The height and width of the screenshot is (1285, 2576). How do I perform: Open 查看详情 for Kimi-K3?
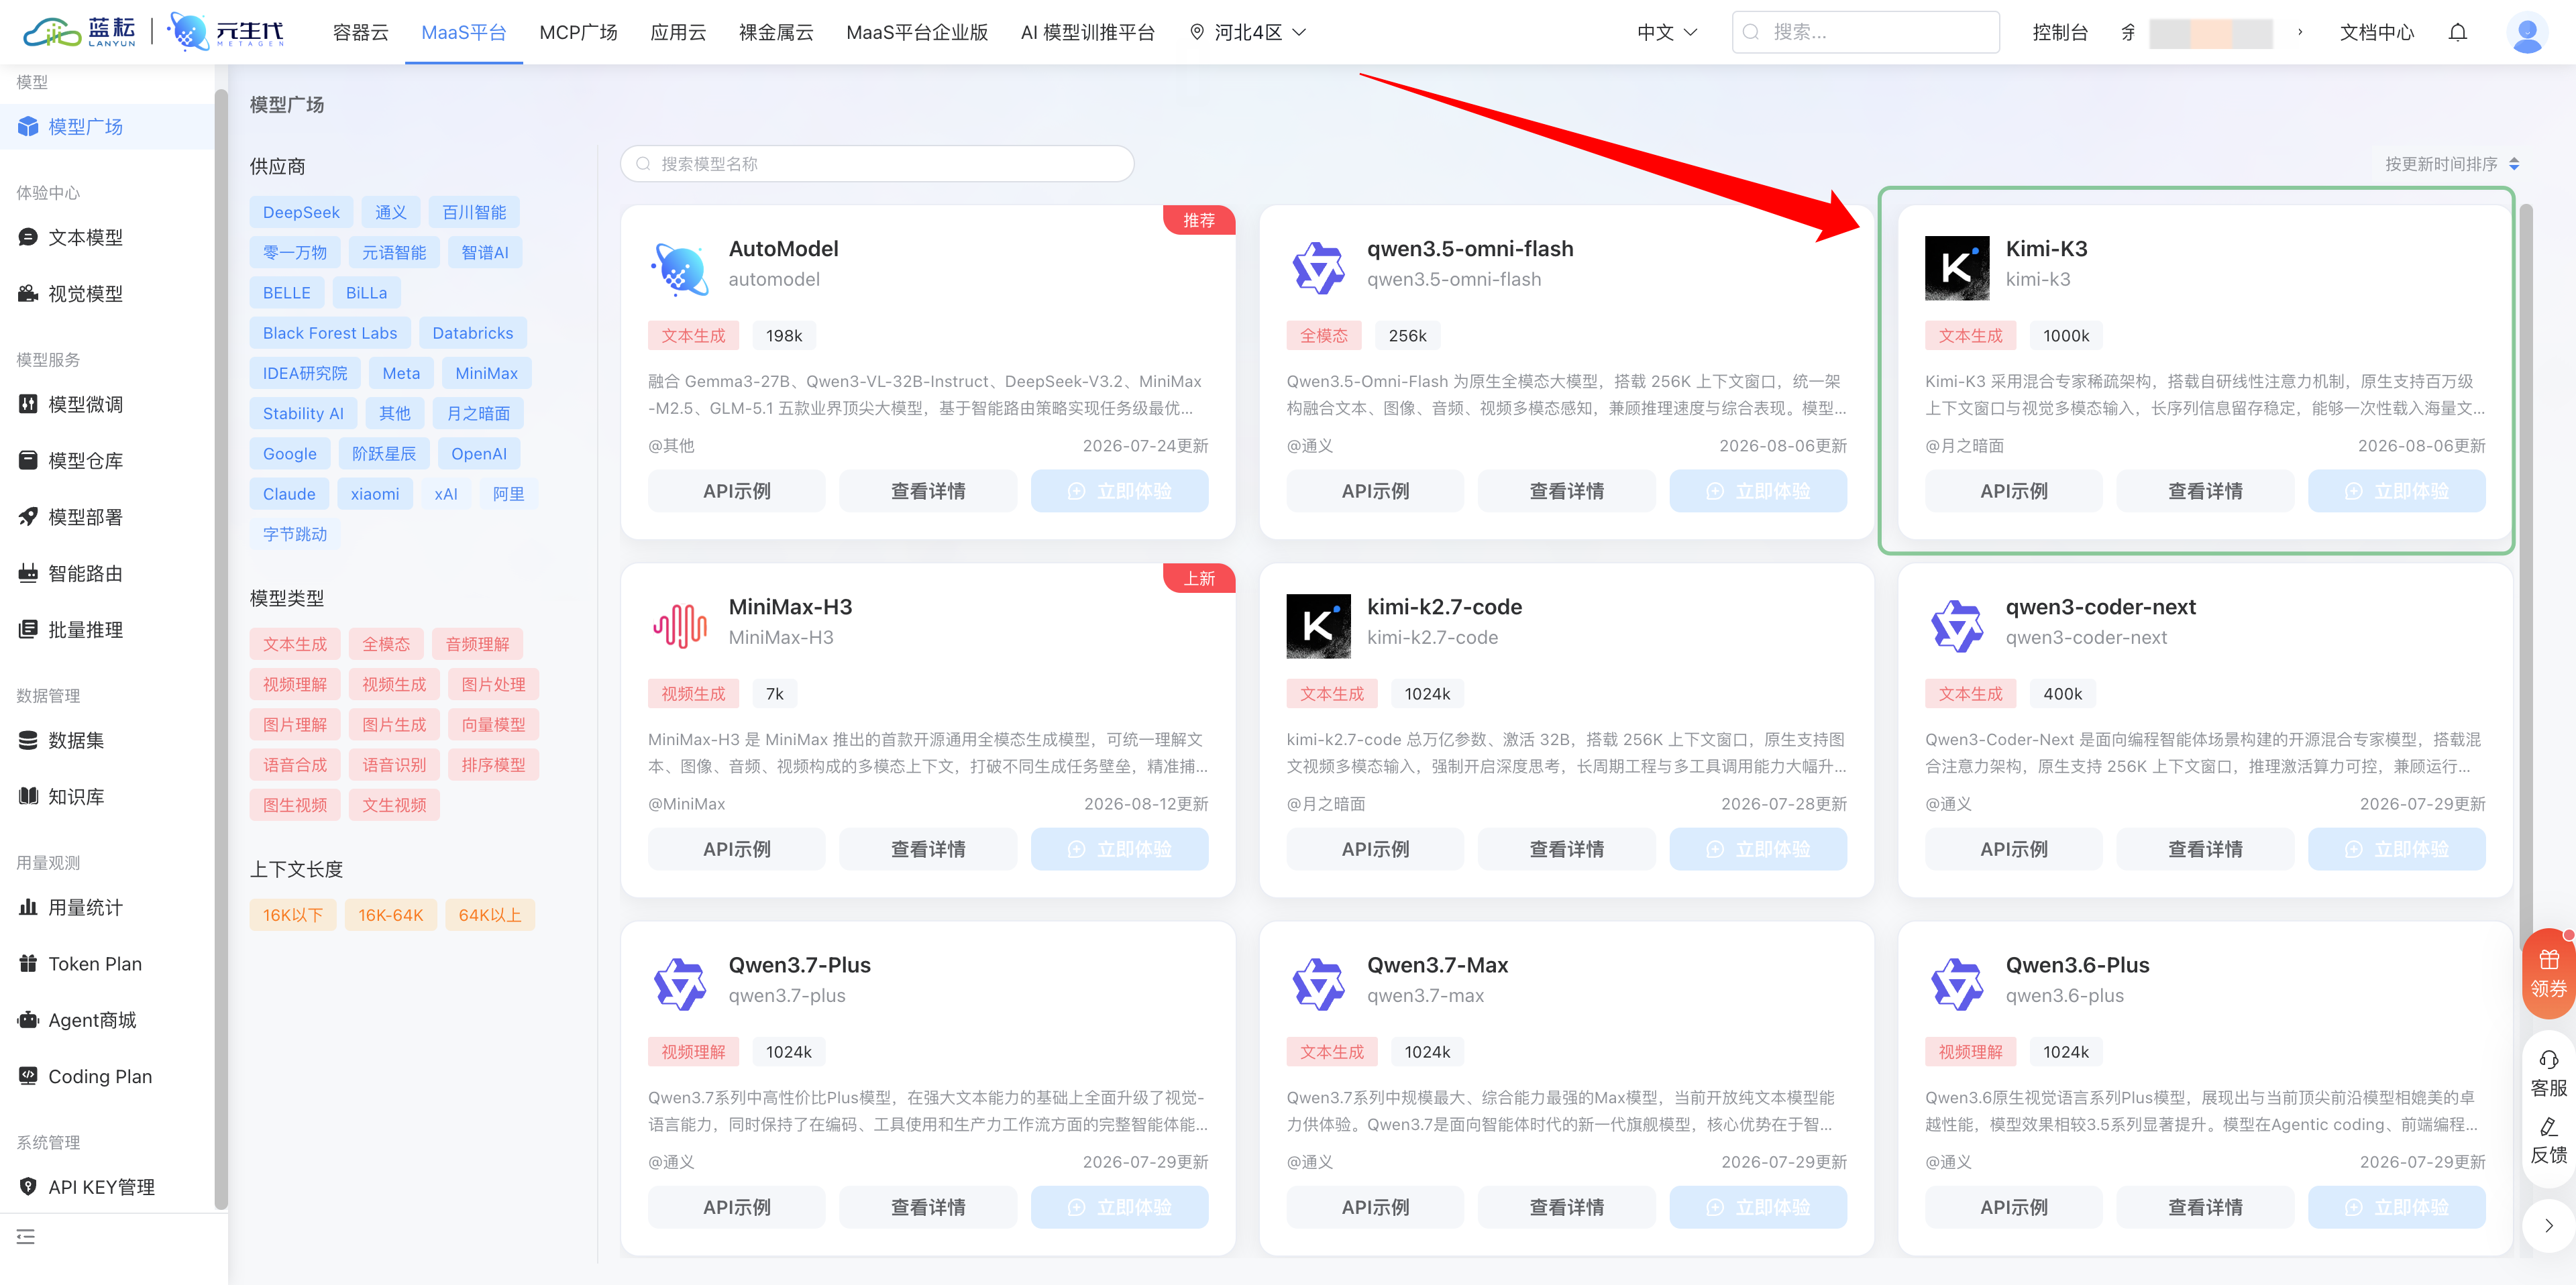(2205, 491)
